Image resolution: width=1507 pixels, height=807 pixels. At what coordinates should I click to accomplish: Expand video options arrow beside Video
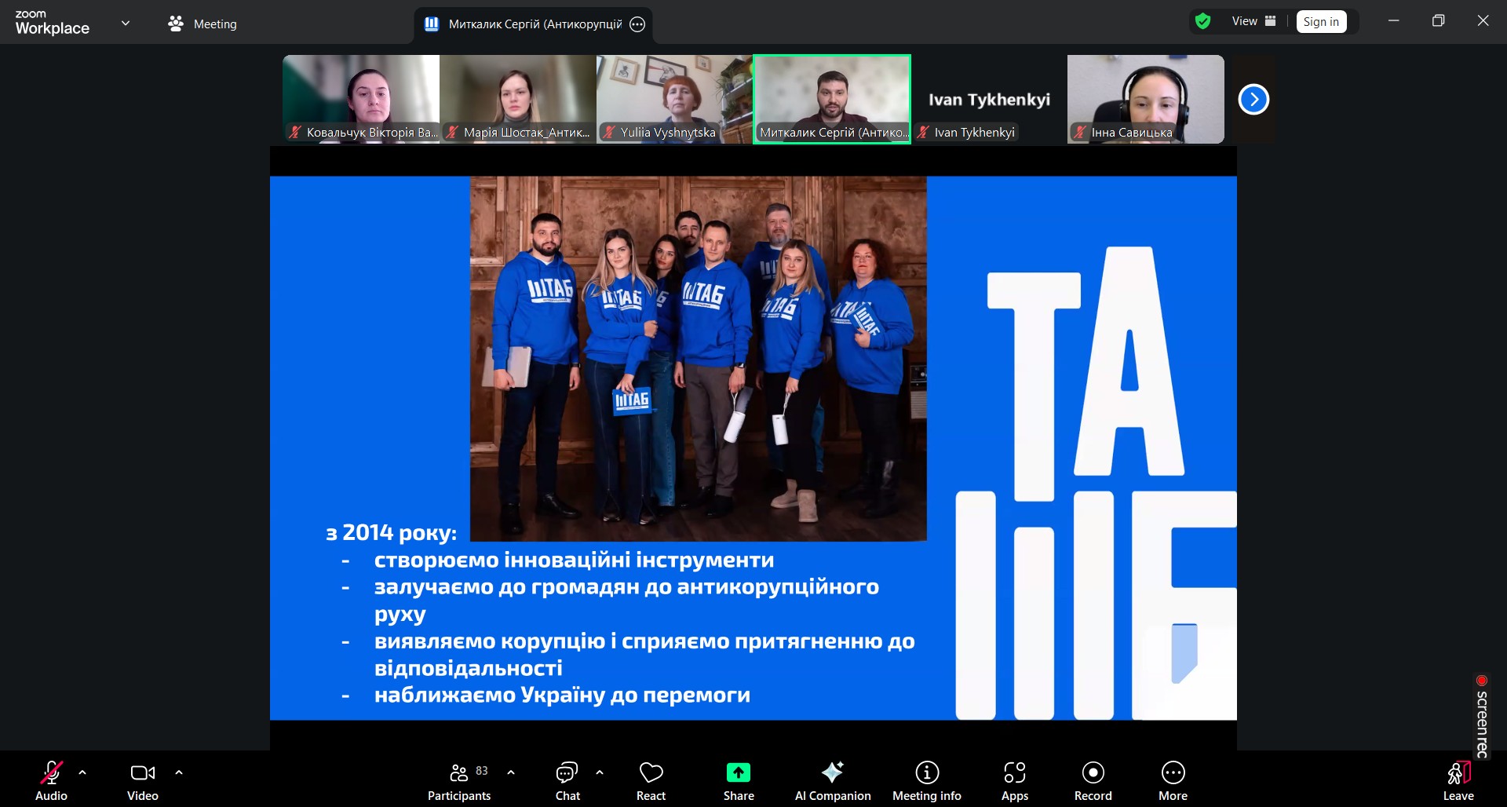[179, 772]
